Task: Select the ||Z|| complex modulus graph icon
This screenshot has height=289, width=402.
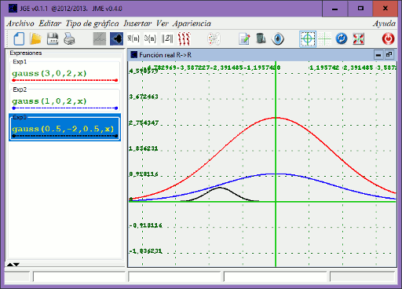Action: point(167,39)
